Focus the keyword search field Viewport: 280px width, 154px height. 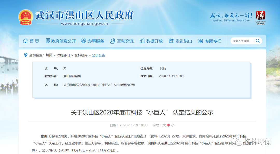coord(243,41)
